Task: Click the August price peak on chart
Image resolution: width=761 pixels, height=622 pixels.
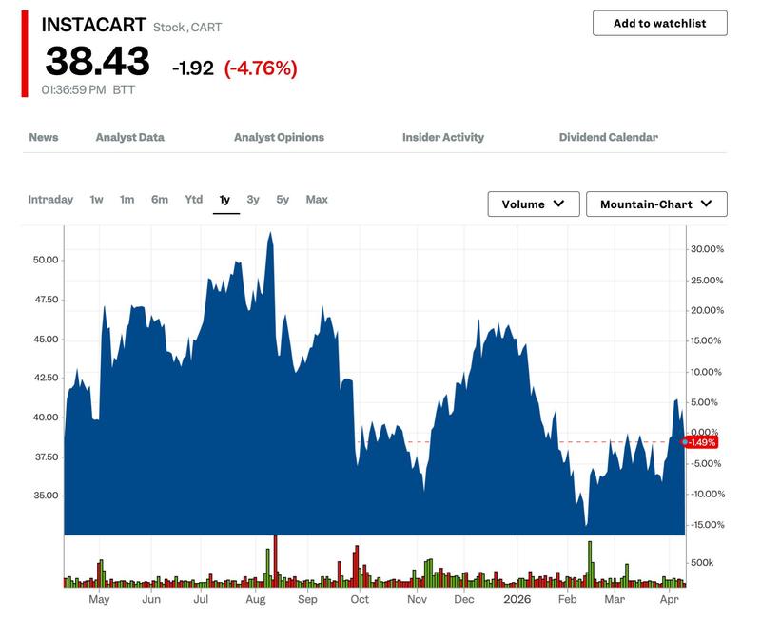Action: 271,233
